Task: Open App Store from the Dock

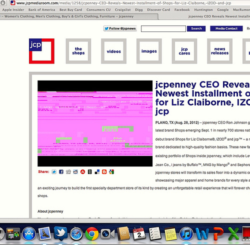Action: [29, 234]
